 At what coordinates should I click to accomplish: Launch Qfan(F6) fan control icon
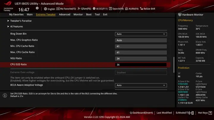[x=79, y=9]
